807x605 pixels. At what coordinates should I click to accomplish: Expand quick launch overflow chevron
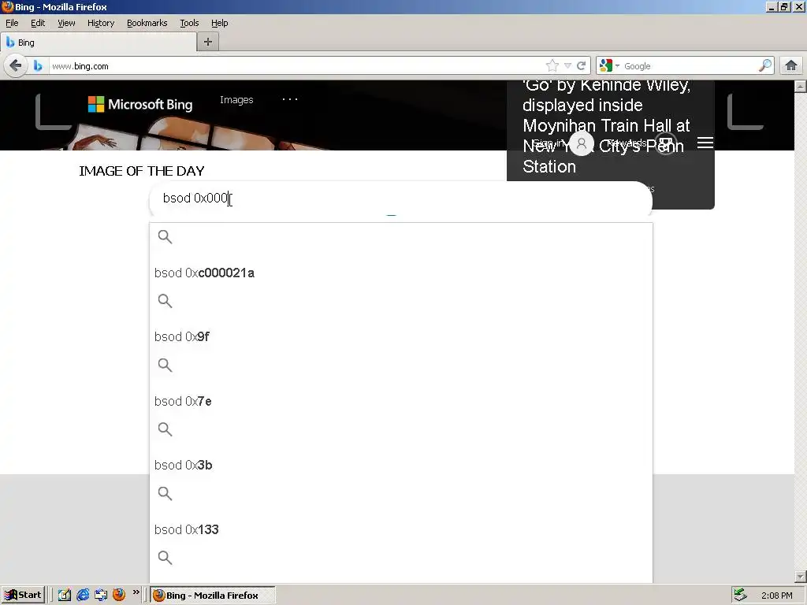click(x=136, y=592)
